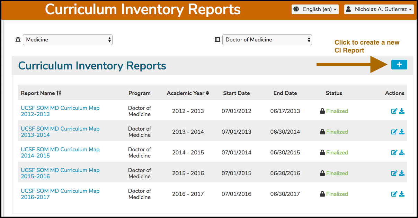418x218 pixels.
Task: Sort by Report Name column header
Action: tap(41, 93)
